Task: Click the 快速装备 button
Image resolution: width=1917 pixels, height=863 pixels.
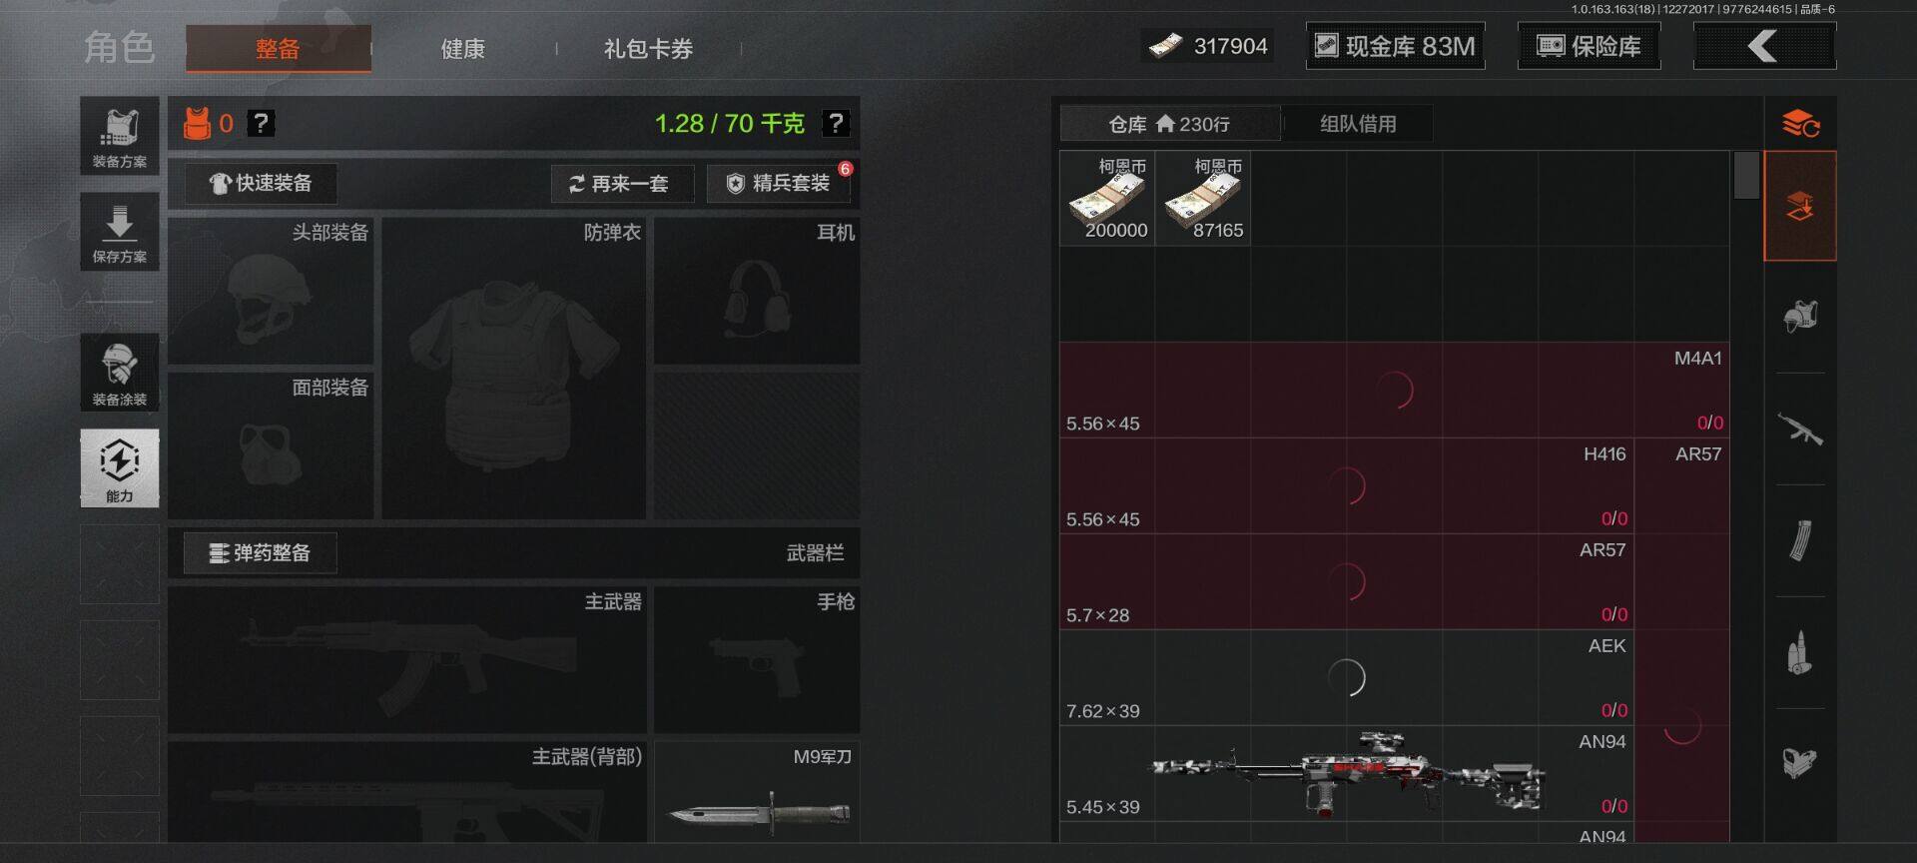Action: tap(261, 183)
